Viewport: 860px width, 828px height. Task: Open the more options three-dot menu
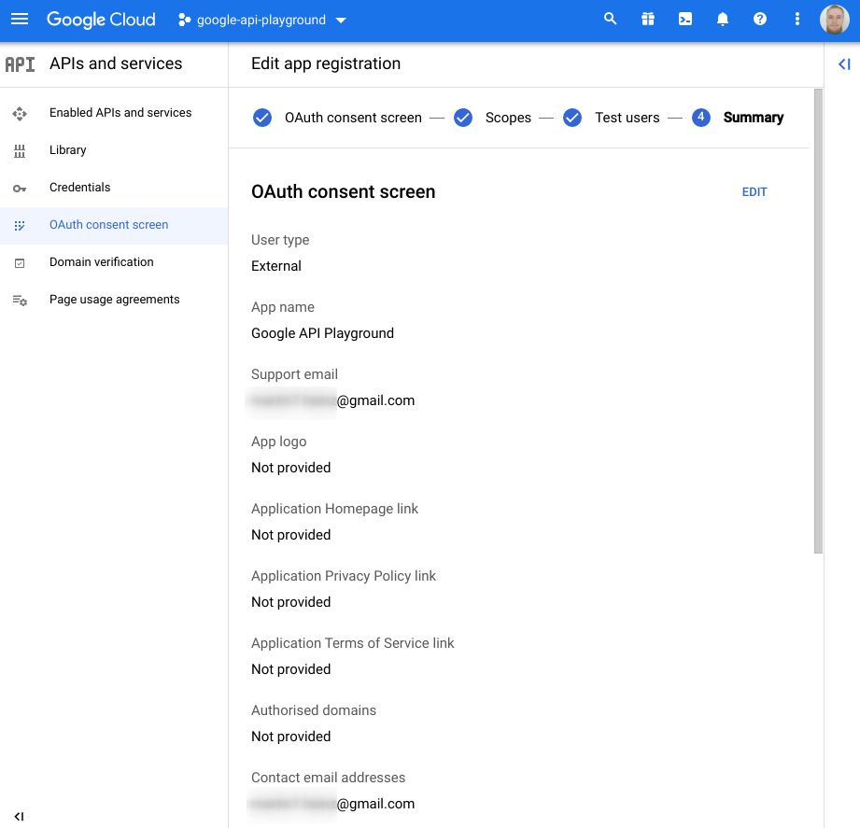click(797, 19)
